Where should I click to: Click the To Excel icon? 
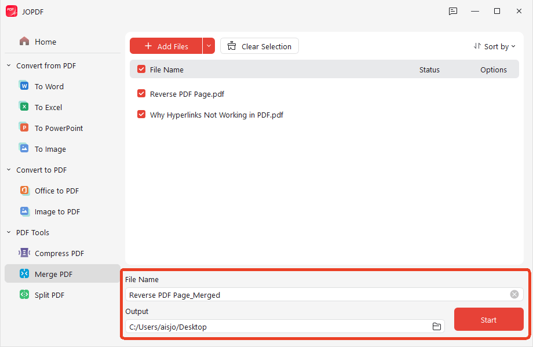(24, 107)
